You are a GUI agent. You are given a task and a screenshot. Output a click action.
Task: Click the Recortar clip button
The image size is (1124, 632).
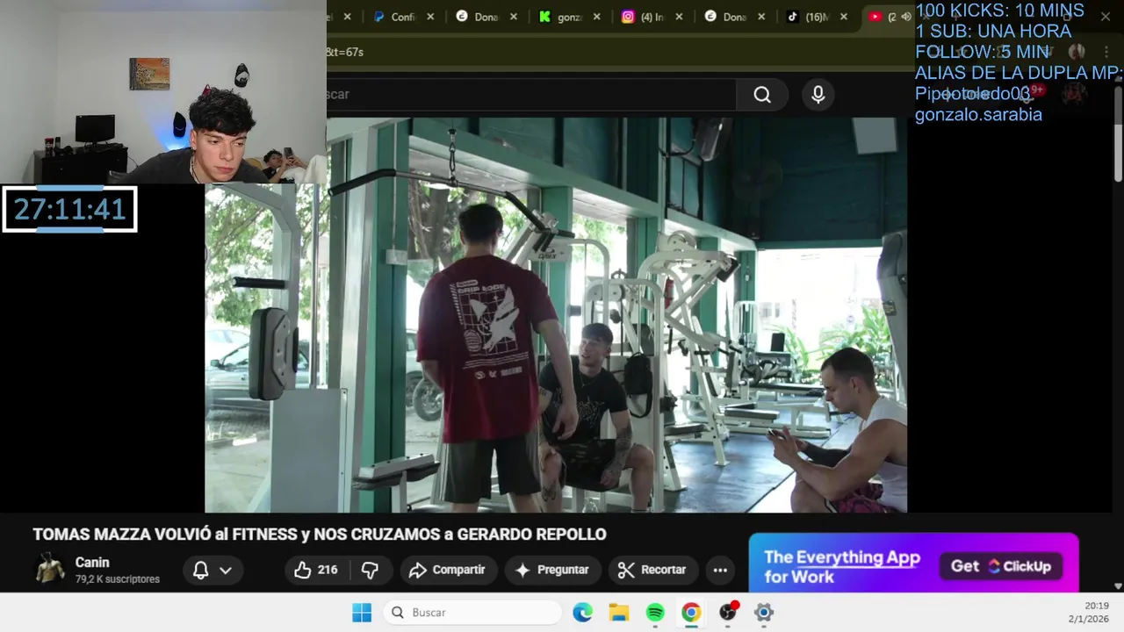pyautogui.click(x=652, y=570)
